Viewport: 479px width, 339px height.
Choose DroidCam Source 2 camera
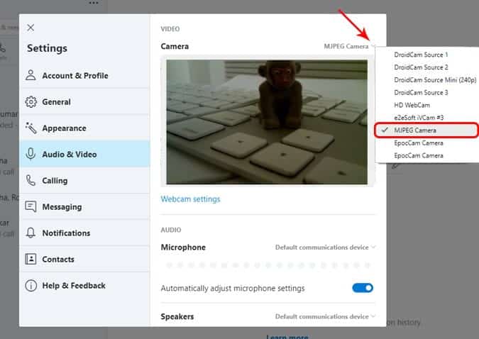pos(426,67)
